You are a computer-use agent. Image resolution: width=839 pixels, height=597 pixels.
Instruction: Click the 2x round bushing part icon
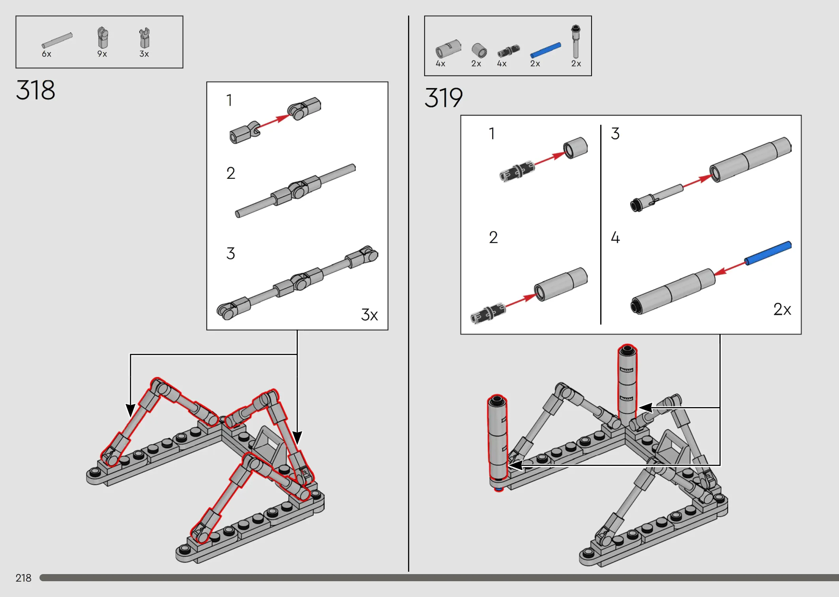(x=479, y=51)
